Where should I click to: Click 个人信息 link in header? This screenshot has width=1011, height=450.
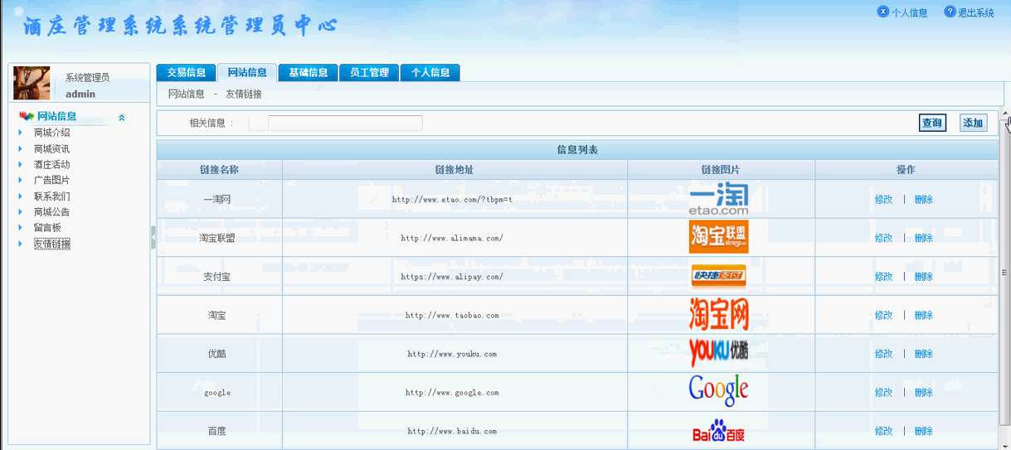click(909, 12)
